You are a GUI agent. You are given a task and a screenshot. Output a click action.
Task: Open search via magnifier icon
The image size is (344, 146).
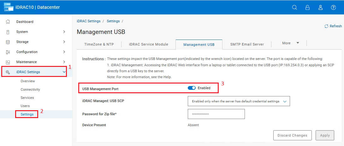point(295,8)
